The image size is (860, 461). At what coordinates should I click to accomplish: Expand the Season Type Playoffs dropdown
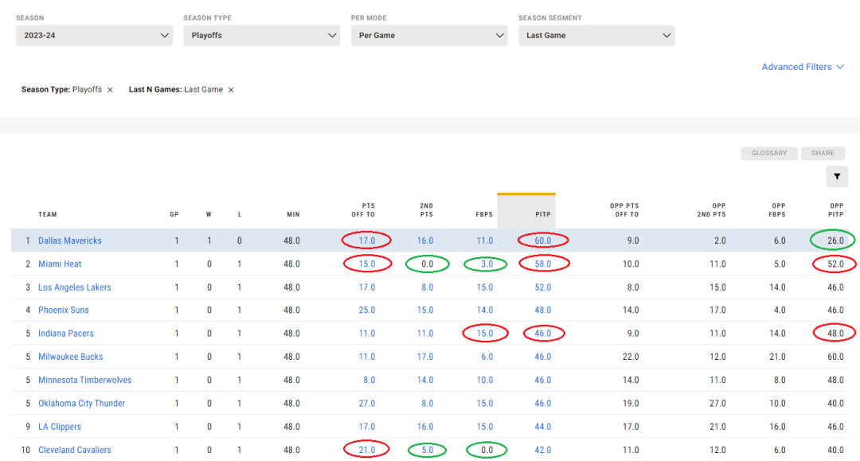click(261, 35)
